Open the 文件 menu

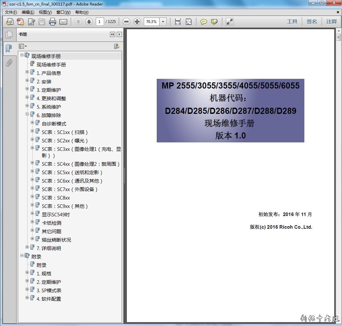pyautogui.click(x=11, y=12)
